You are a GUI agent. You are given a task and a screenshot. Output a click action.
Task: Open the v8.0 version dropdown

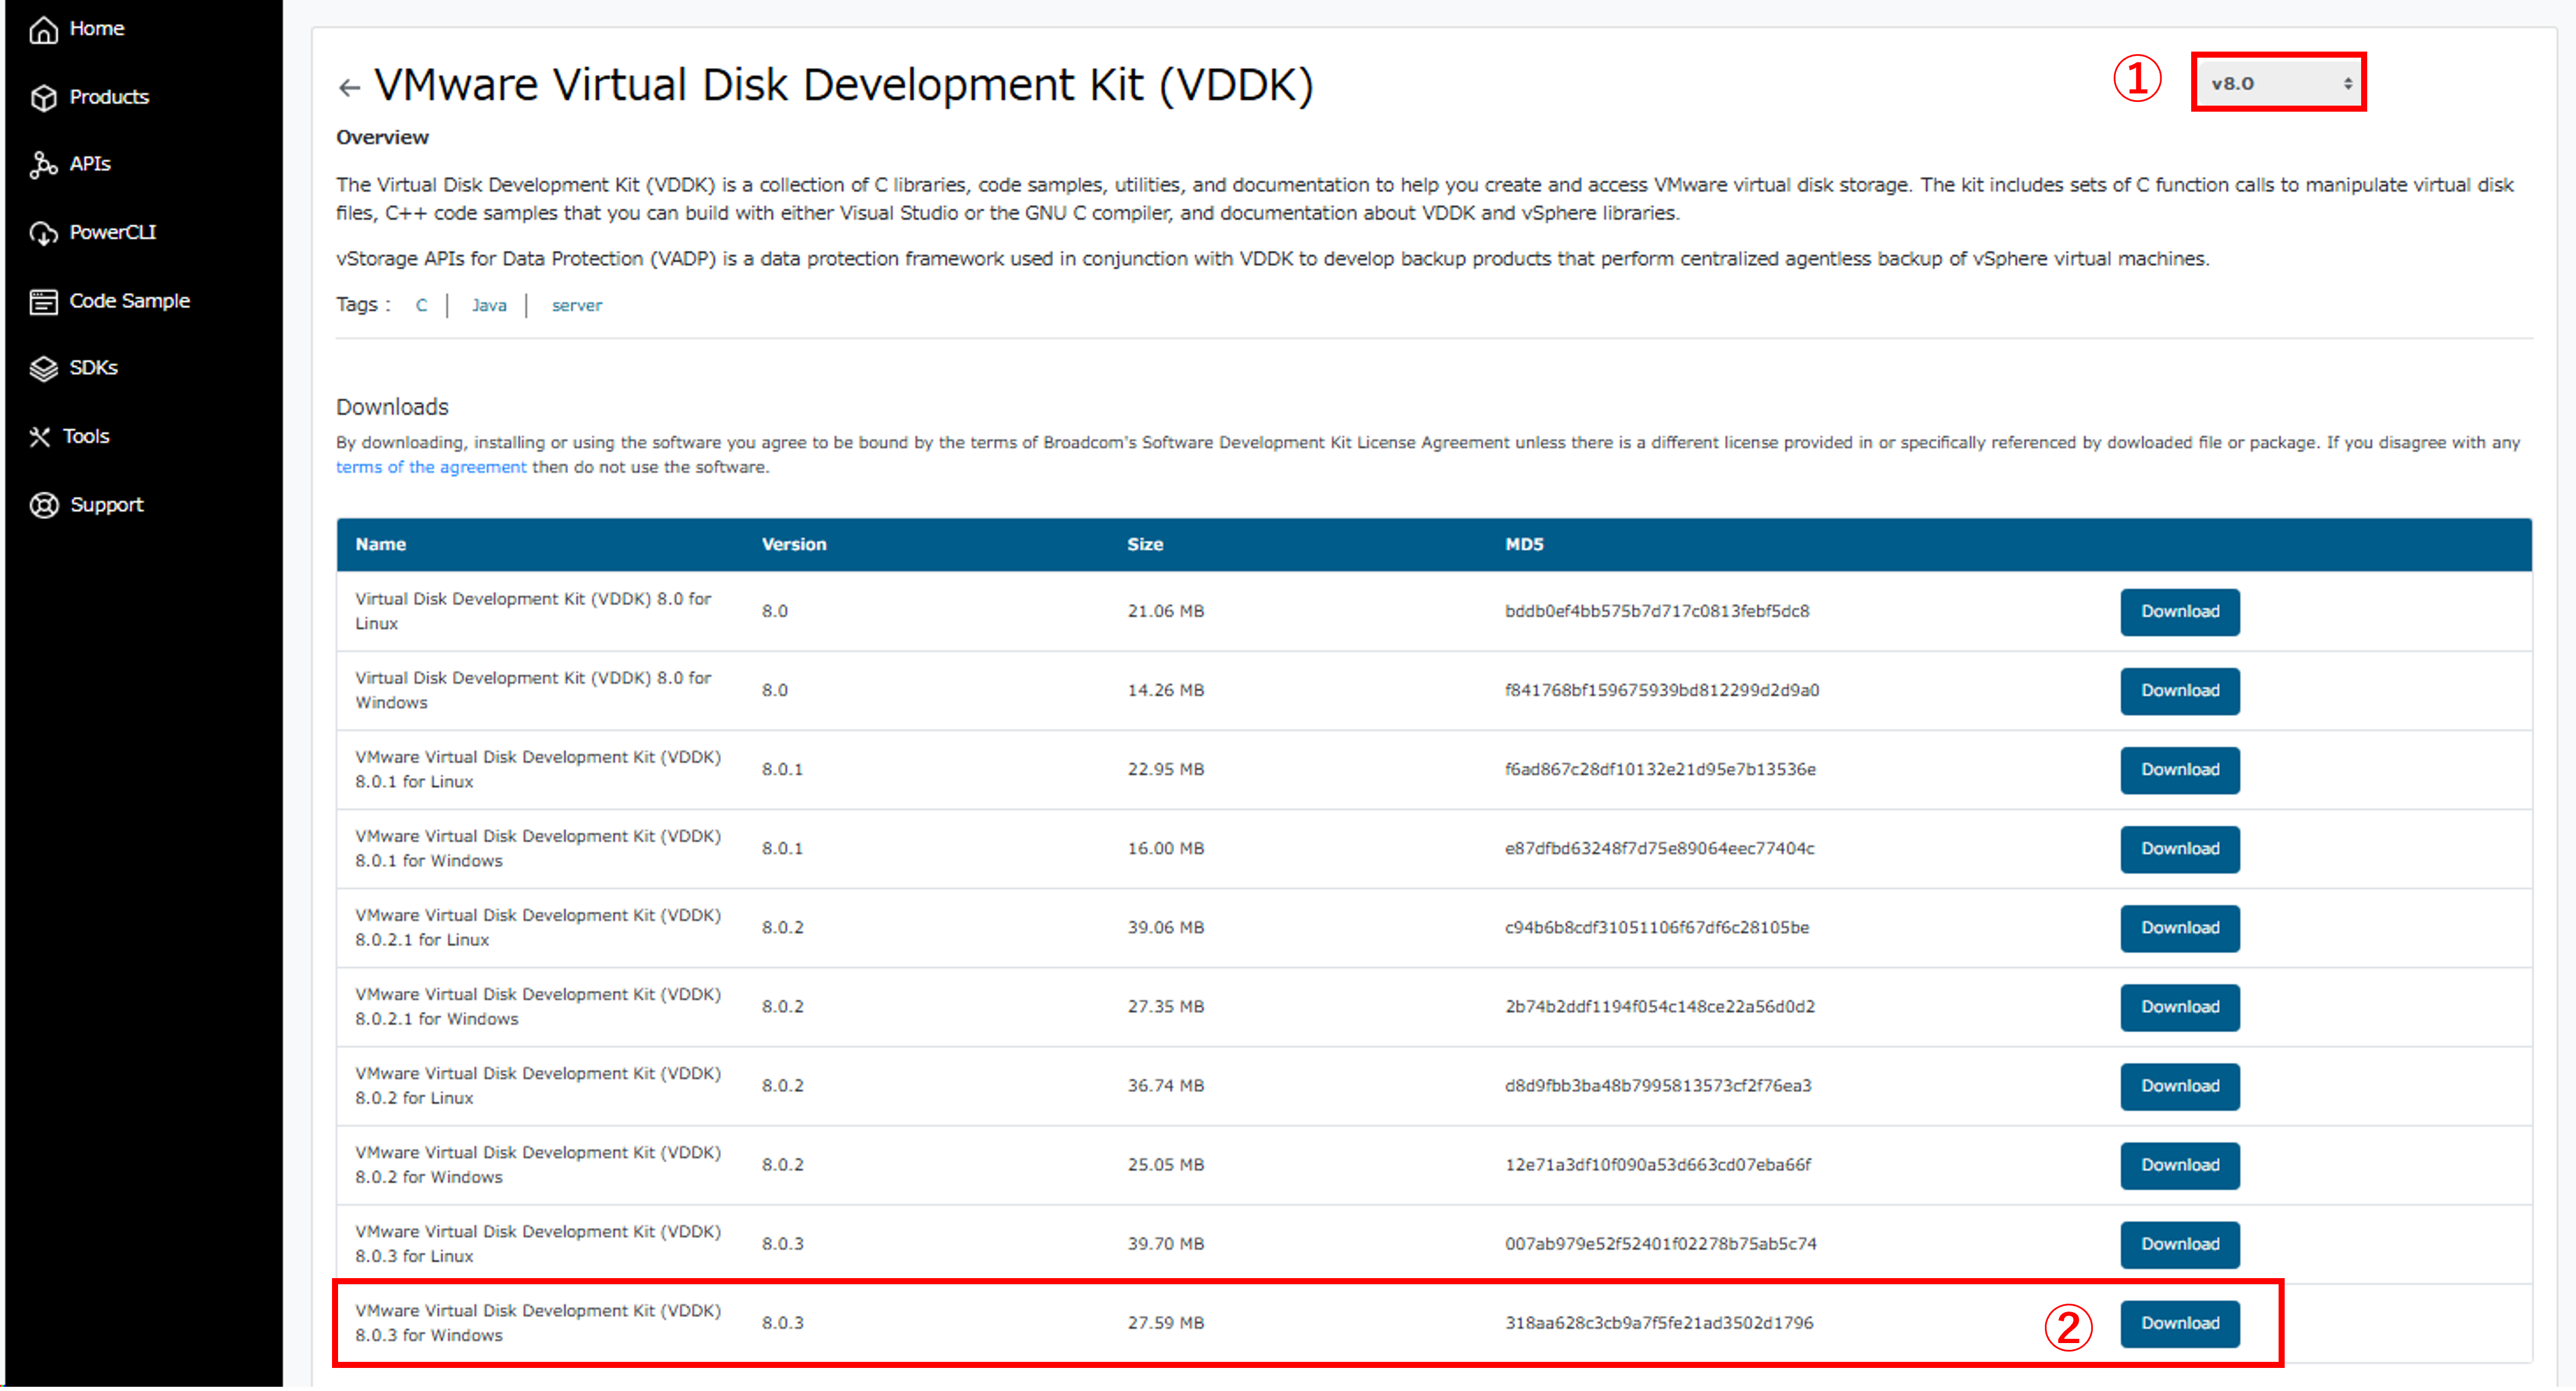[2278, 83]
